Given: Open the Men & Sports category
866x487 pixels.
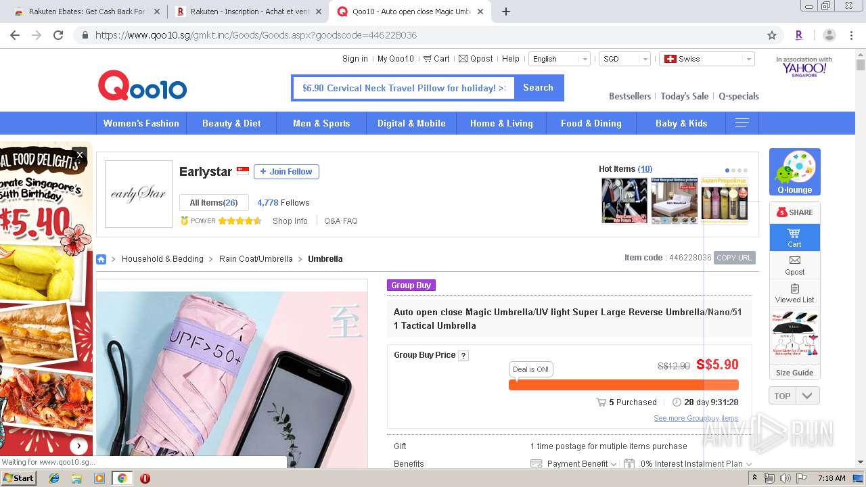Looking at the screenshot, I should tap(321, 123).
